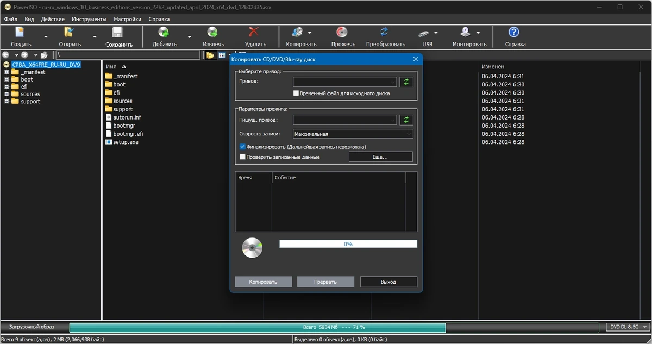Open the Копировать toolbar dropdown arrow
This screenshot has width=652, height=344.
(310, 33)
